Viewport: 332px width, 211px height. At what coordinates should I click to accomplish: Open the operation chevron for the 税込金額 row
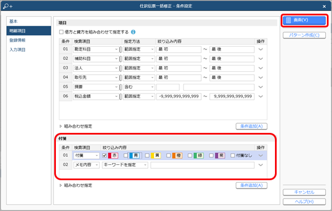tap(261, 96)
